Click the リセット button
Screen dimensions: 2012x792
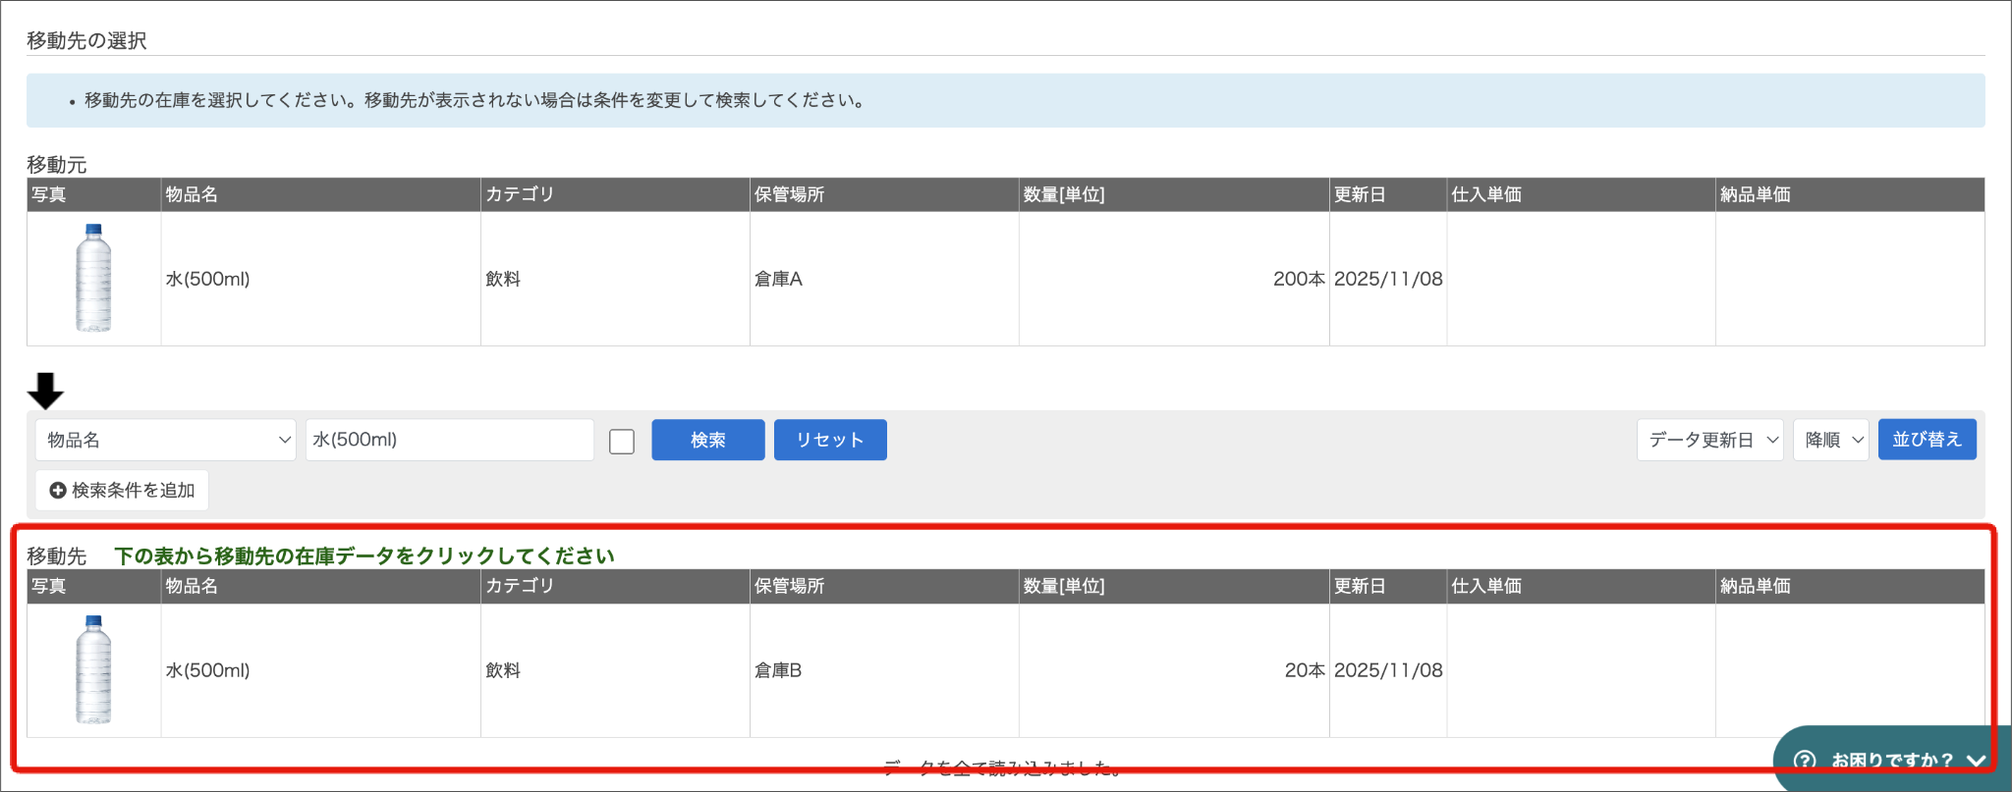point(830,440)
